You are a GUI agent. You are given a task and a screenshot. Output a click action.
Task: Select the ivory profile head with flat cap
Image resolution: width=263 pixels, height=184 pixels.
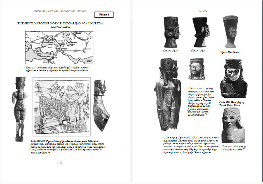click(101, 106)
